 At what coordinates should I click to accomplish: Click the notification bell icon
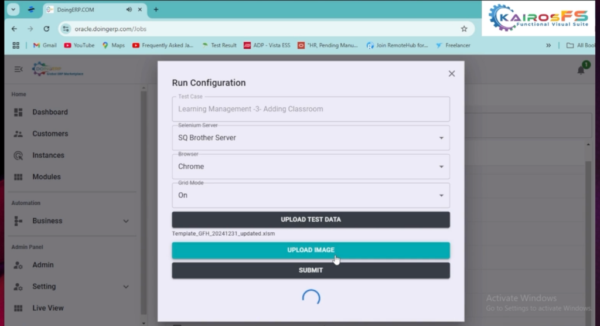581,70
